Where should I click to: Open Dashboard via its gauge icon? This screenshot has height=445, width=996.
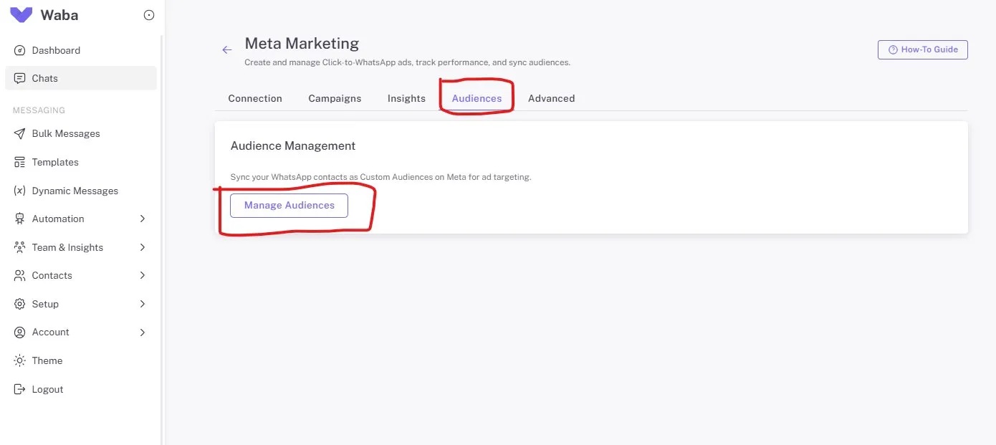point(20,50)
